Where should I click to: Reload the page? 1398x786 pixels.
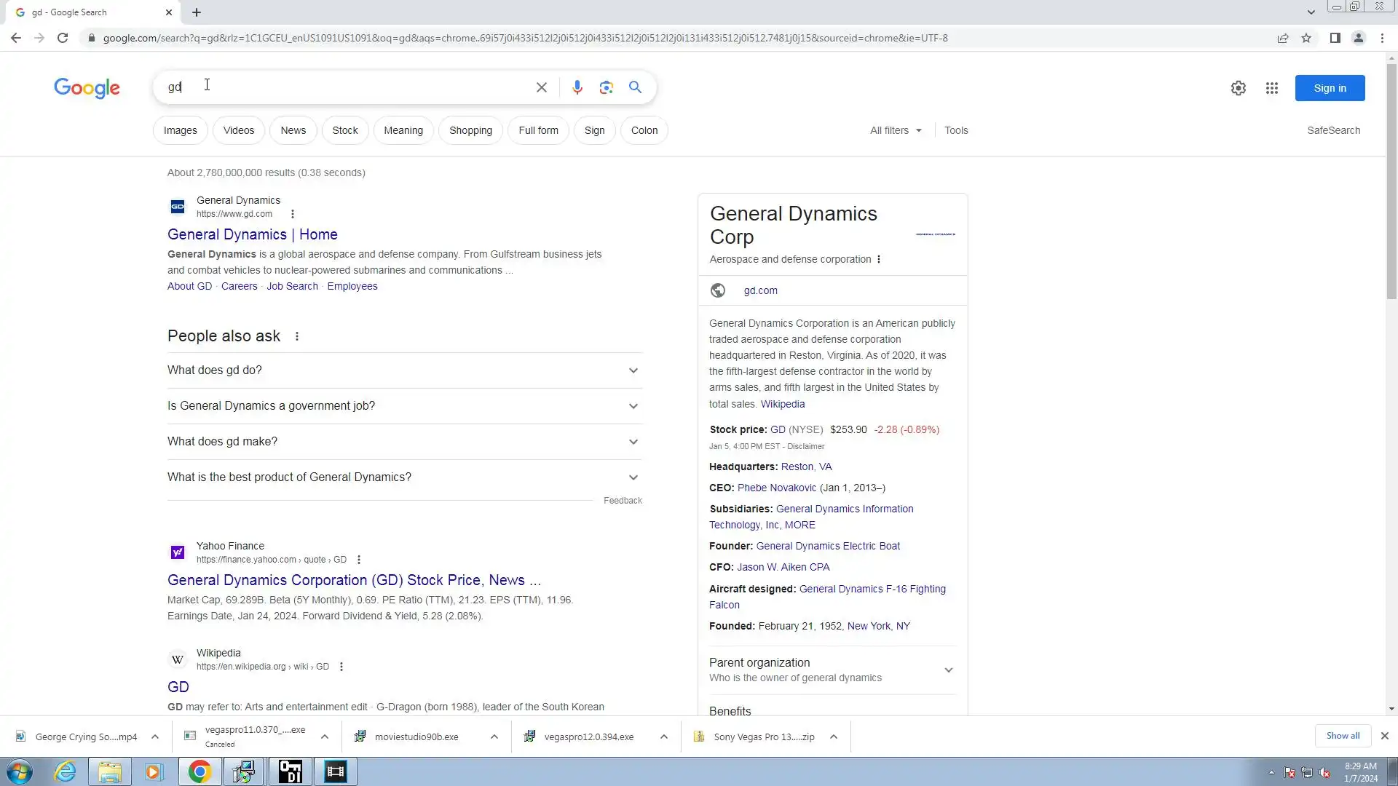tap(63, 38)
